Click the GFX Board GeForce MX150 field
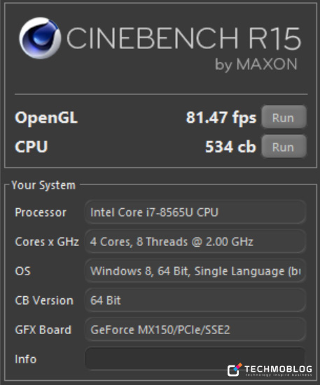This screenshot has height=385, width=320. click(x=195, y=330)
